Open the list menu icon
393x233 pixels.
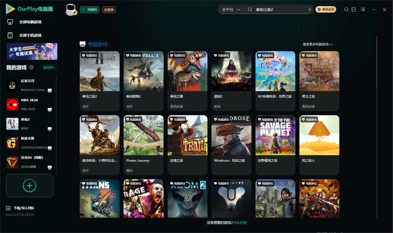pos(363,9)
